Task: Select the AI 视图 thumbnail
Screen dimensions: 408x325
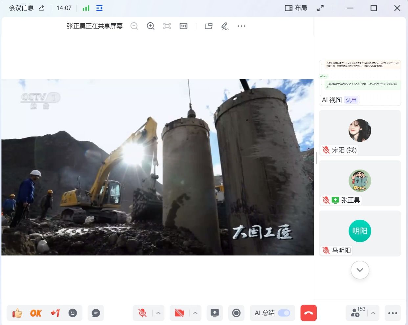Action: [360, 83]
